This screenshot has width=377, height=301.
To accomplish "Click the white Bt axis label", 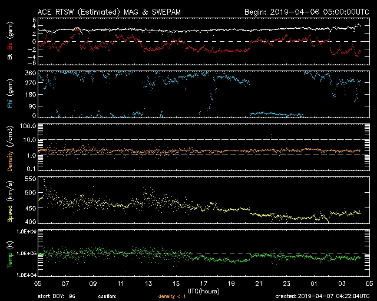I will 9,57.
